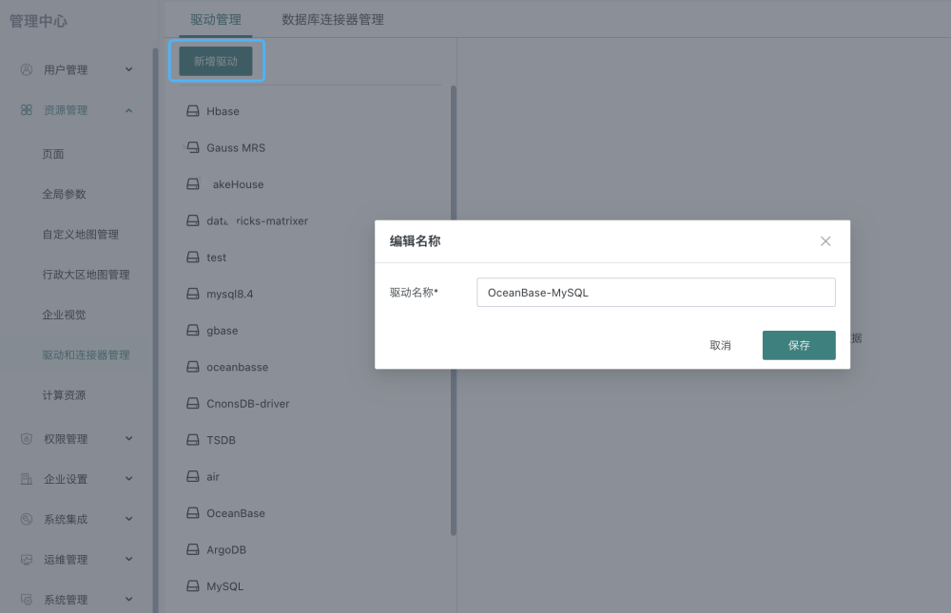
Task: Switch to the 驱动管理 tab
Action: click(216, 19)
